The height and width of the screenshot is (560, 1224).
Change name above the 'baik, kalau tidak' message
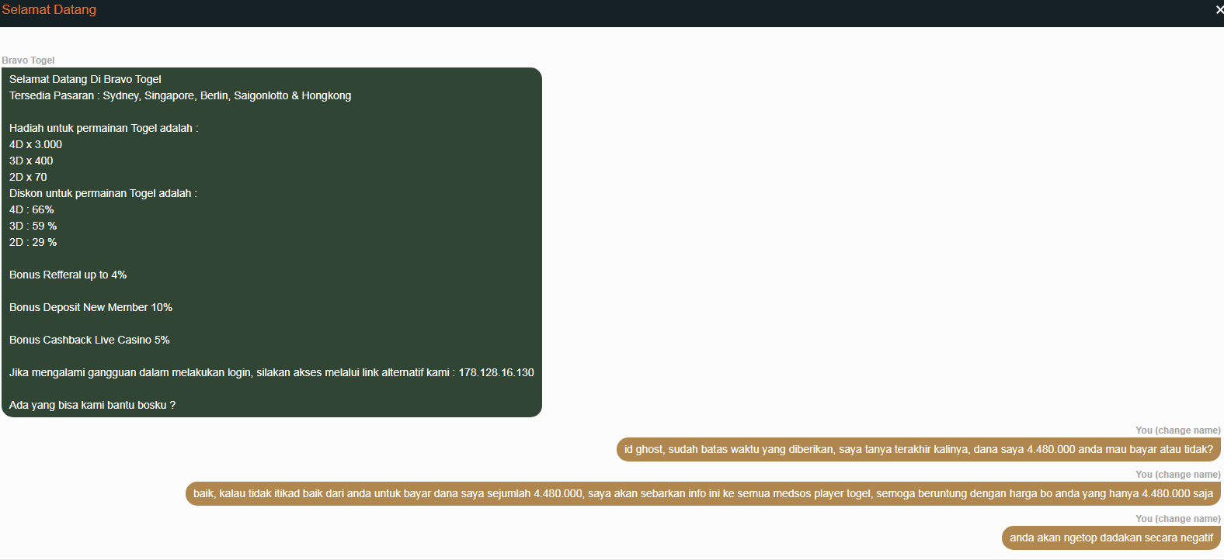click(1187, 475)
